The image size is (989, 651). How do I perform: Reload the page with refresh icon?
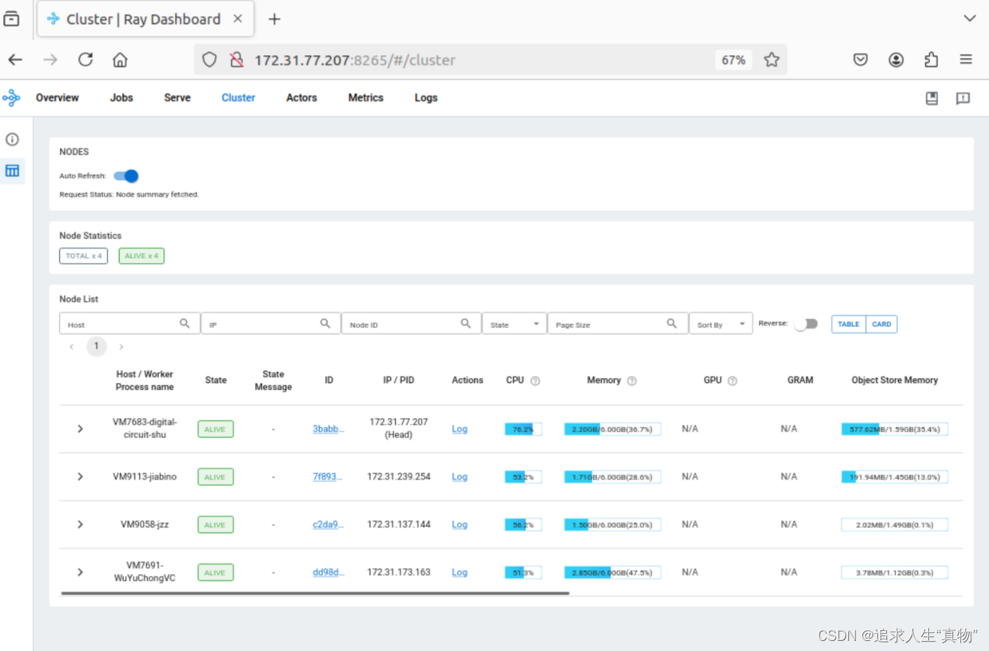(86, 60)
